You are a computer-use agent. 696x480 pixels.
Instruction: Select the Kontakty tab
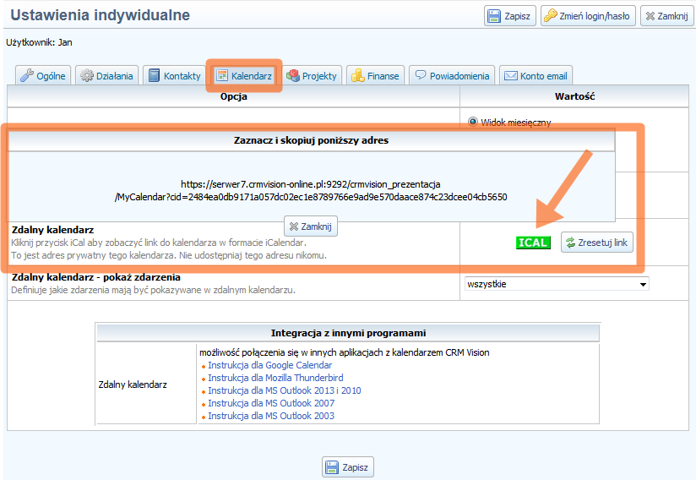point(174,76)
